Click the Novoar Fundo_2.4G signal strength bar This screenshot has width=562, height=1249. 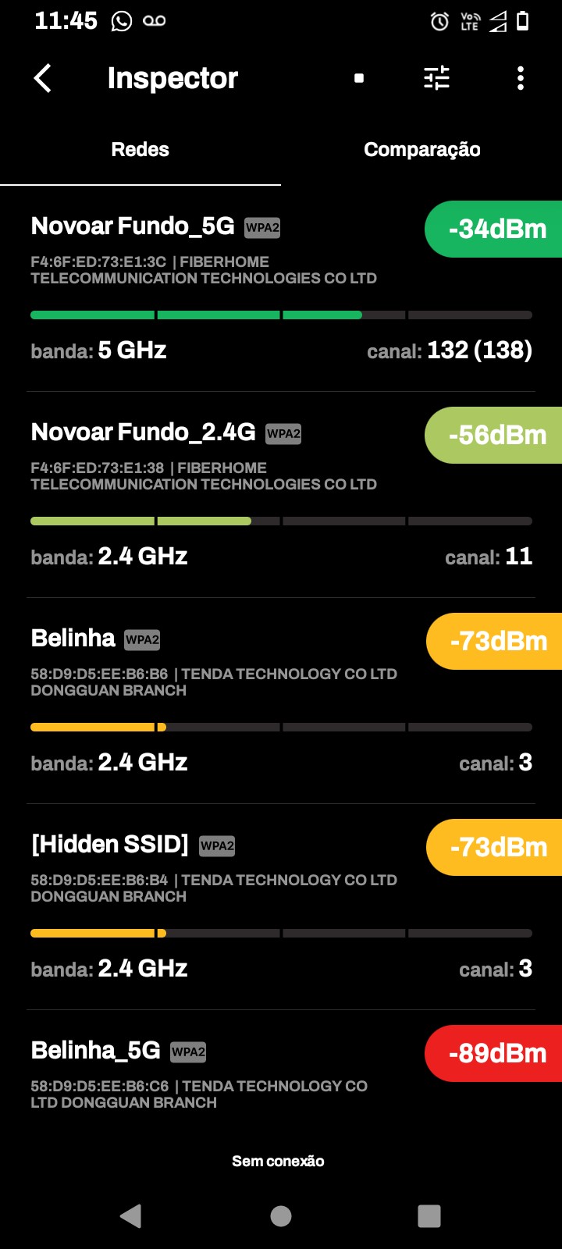tap(281, 521)
